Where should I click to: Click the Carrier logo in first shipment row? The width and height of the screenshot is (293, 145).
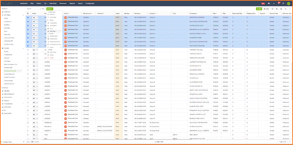(x=65, y=17)
